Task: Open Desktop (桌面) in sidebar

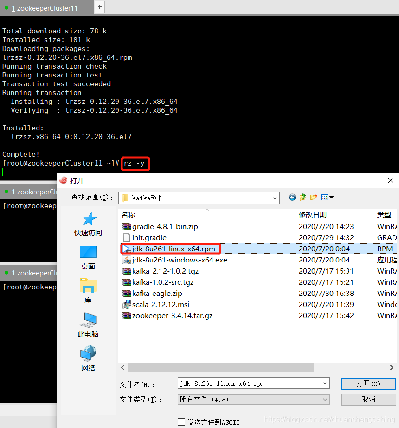Action: (x=88, y=258)
